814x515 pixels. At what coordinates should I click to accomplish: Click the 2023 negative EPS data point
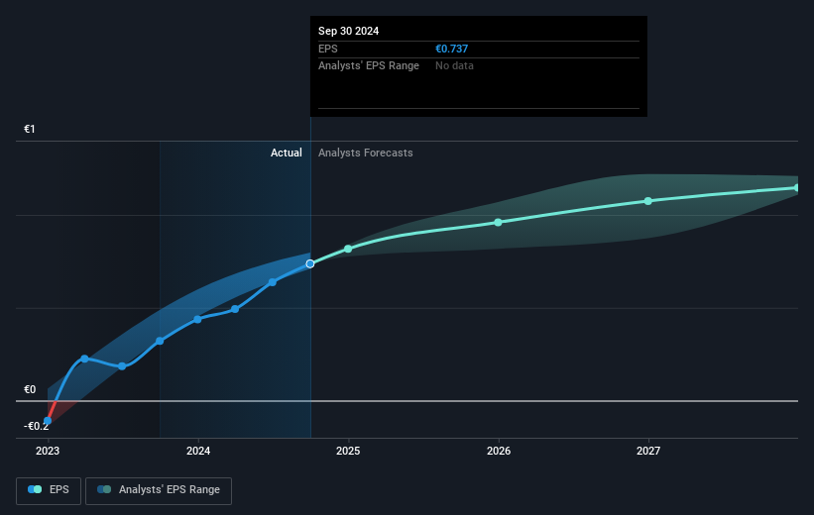pyautogui.click(x=48, y=421)
